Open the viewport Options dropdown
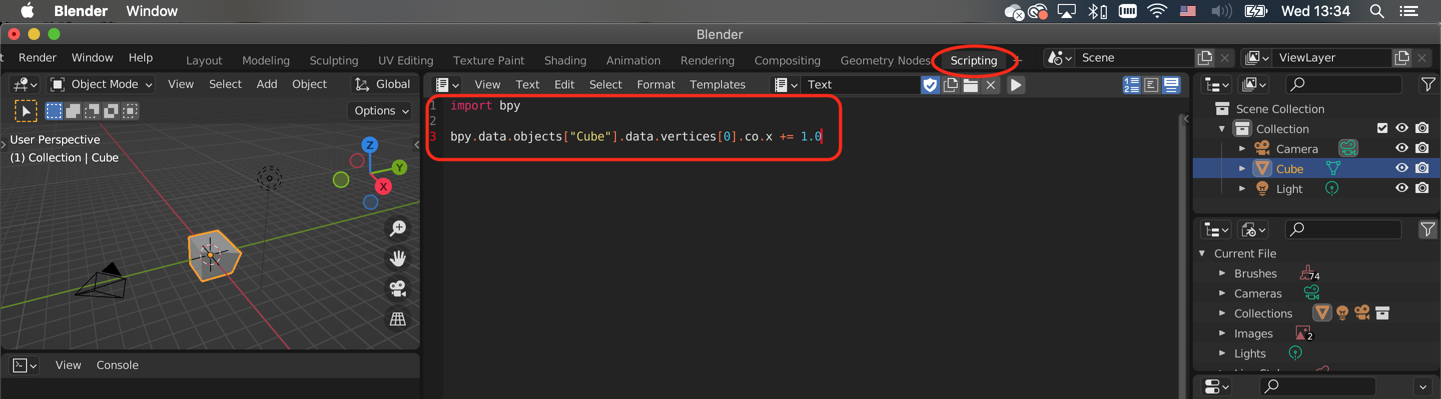The width and height of the screenshot is (1441, 399). 380,110
